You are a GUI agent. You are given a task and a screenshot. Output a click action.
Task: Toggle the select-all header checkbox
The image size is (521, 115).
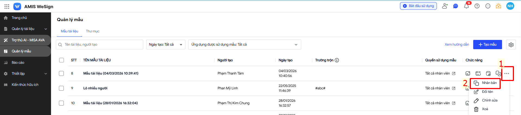pyautogui.click(x=62, y=60)
